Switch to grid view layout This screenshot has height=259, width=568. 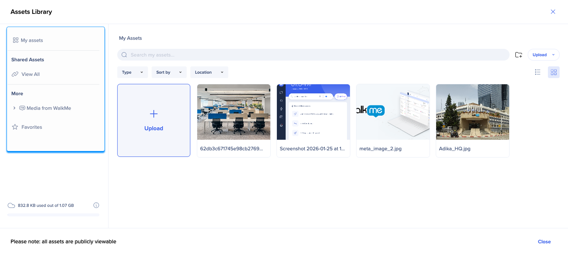pos(553,72)
